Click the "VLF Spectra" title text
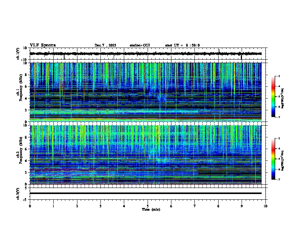The height and width of the screenshot is (231, 299). pos(43,45)
